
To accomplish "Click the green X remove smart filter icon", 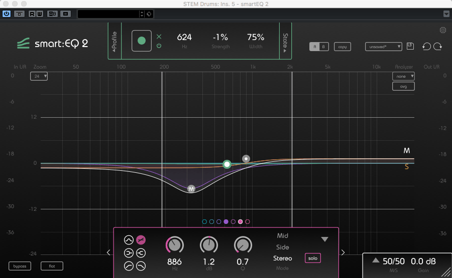I will (159, 37).
